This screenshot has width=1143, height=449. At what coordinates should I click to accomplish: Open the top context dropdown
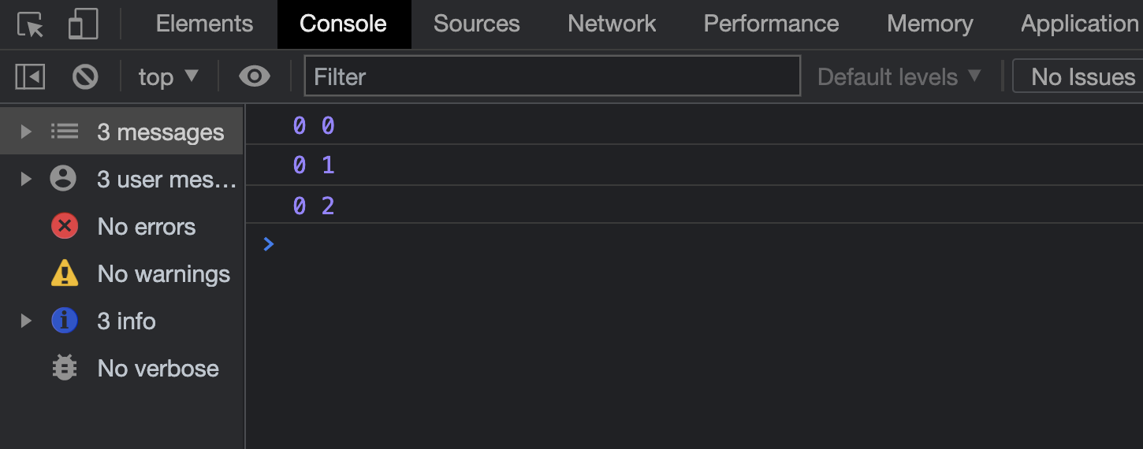tap(168, 76)
